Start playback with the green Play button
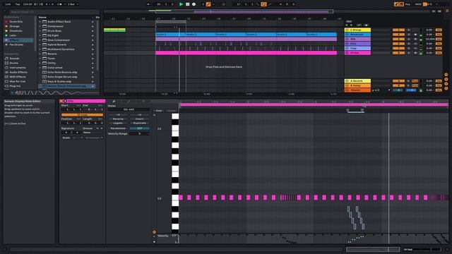The width and height of the screenshot is (452, 254). 181,4
